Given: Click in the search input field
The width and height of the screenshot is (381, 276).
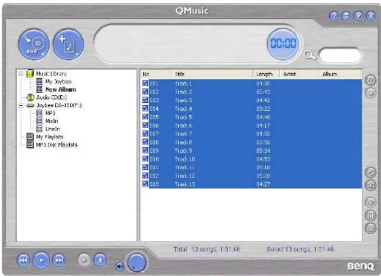Looking at the screenshot, I should click(339, 55).
